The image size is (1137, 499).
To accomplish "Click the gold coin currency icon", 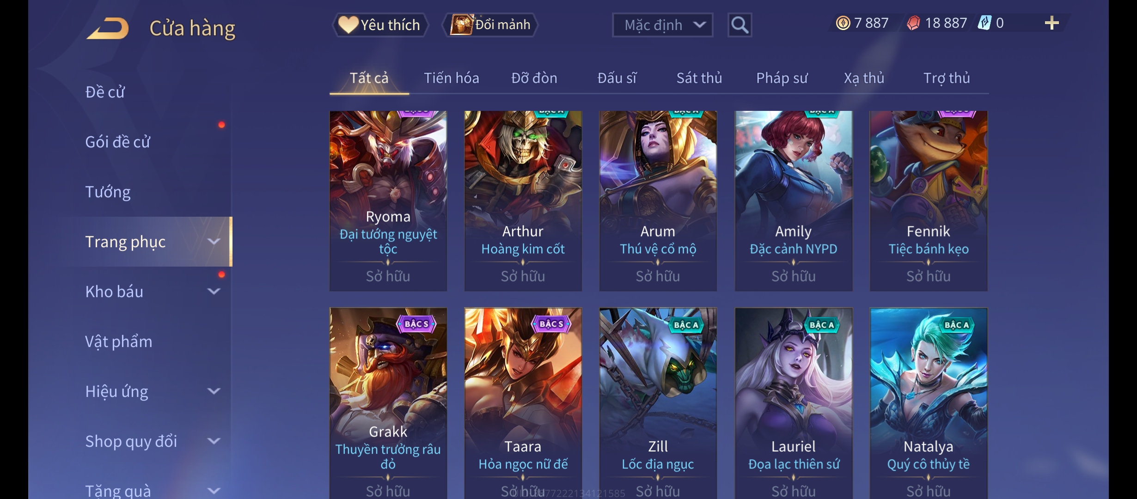I will (843, 23).
